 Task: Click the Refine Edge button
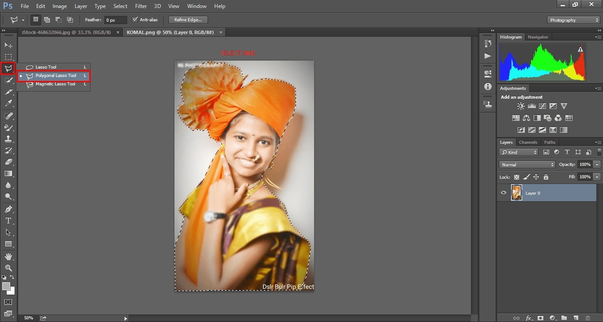[188, 20]
